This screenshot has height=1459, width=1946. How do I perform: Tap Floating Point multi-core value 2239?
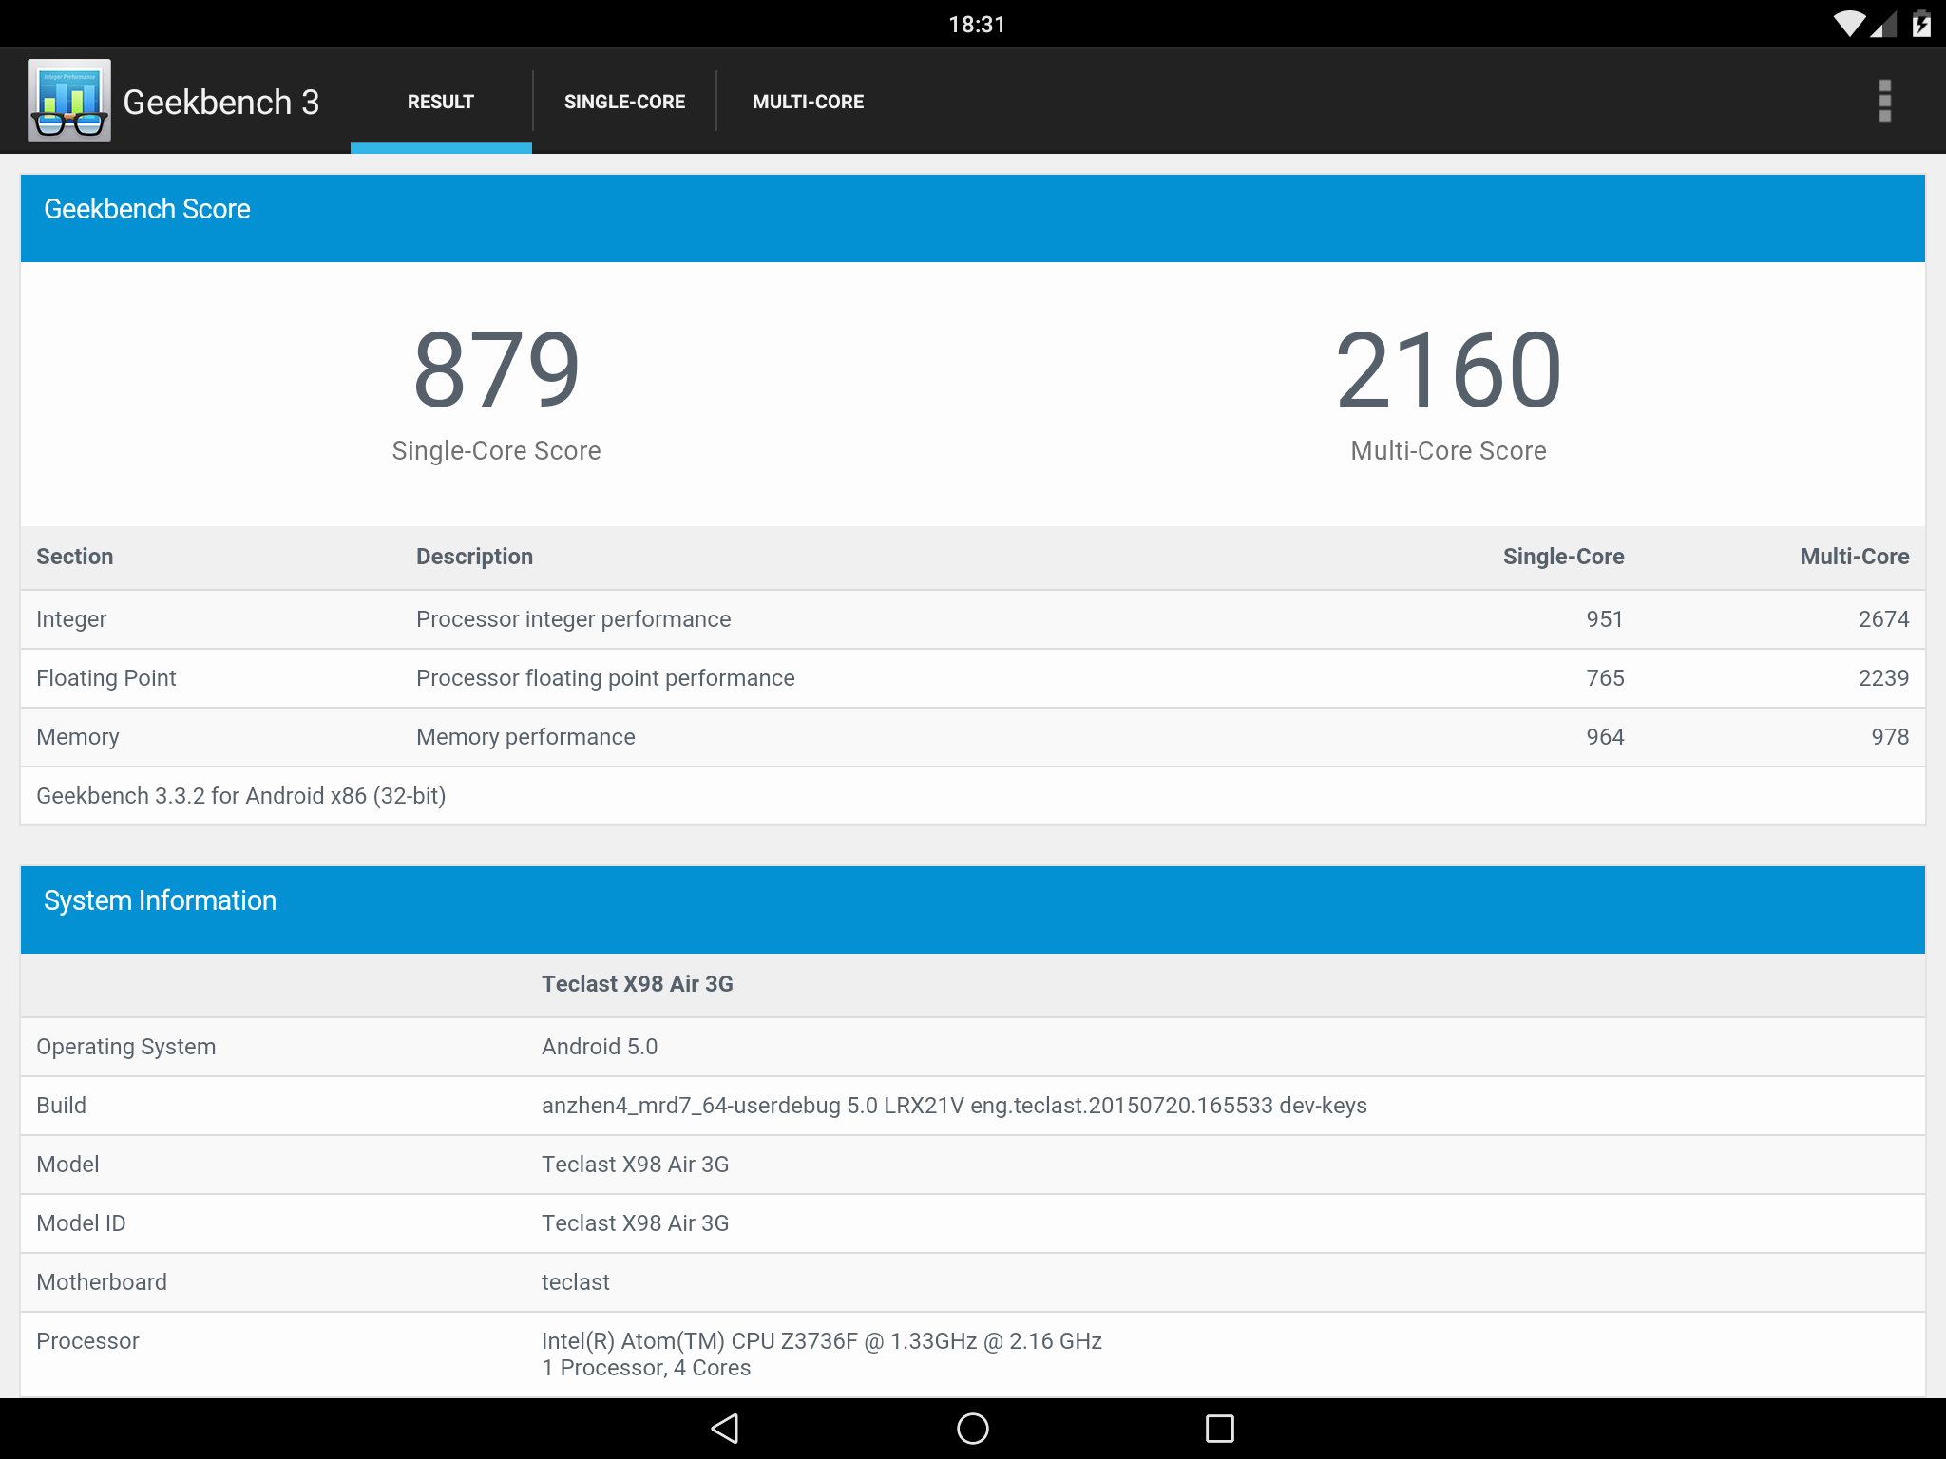[1883, 678]
